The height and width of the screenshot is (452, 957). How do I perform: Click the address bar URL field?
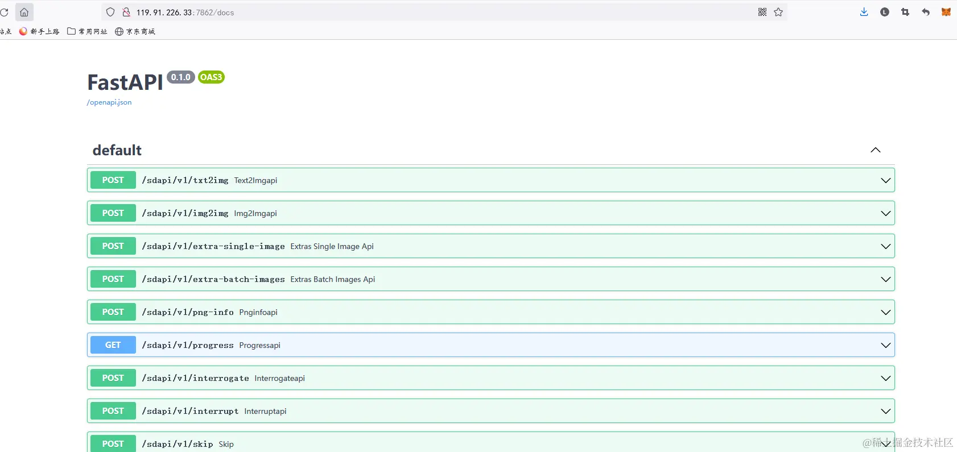click(444, 12)
